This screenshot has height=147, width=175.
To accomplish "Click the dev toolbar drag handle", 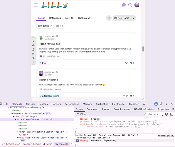I will pyautogui.click(x=33, y=37).
